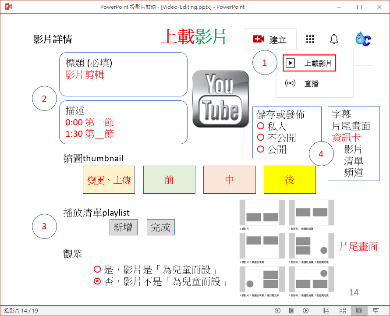390x316 pixels.
Task: Choose 上載影片 from the create menu
Action: click(310, 64)
